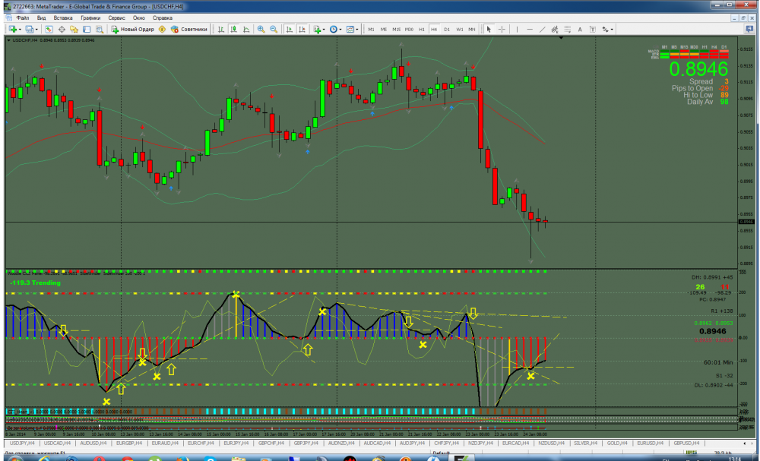
Task: Click the chart tabs scroll arrows
Action: tap(748, 443)
